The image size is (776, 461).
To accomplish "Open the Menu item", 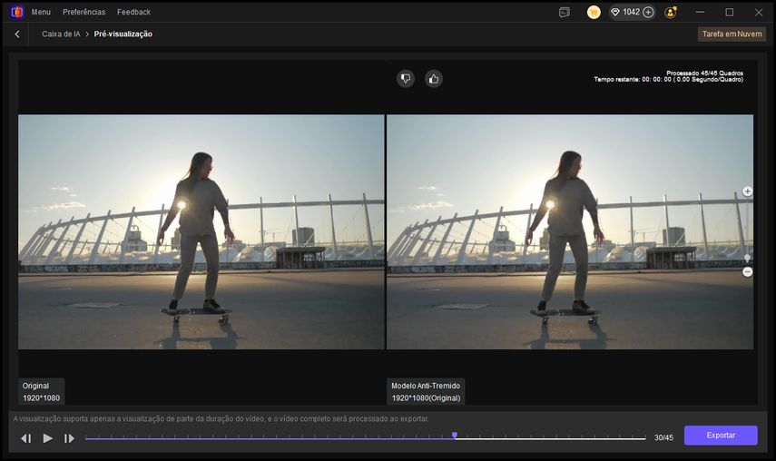I will click(41, 12).
